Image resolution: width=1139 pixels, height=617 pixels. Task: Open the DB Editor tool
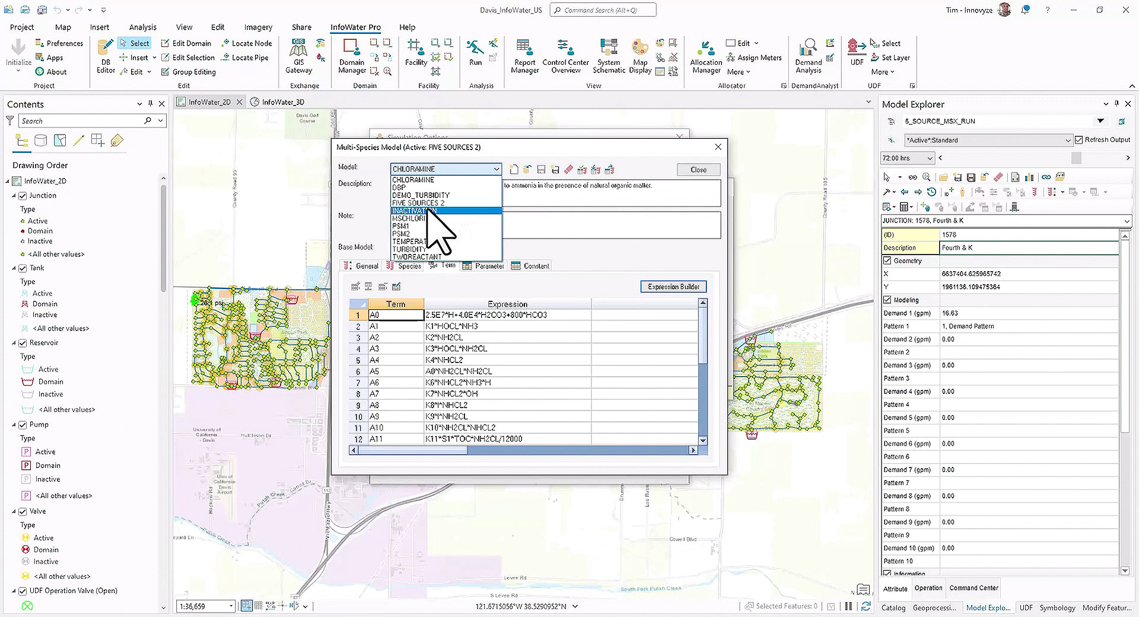click(106, 56)
